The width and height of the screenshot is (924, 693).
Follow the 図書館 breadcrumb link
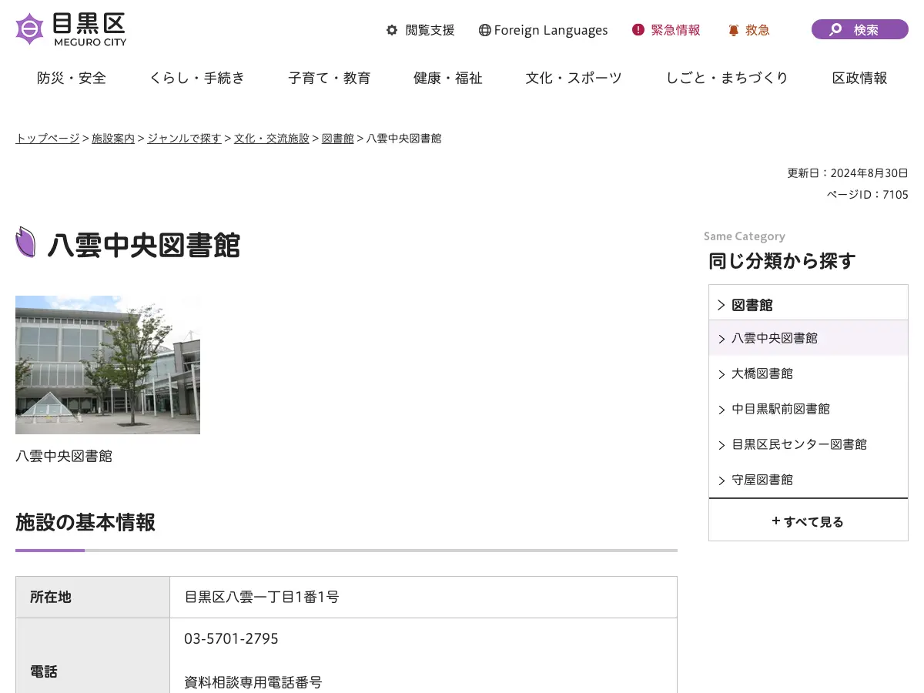(x=338, y=139)
